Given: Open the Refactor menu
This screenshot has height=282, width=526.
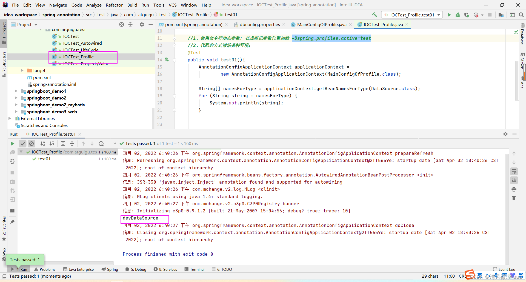Looking at the screenshot, I should pyautogui.click(x=114, y=5).
